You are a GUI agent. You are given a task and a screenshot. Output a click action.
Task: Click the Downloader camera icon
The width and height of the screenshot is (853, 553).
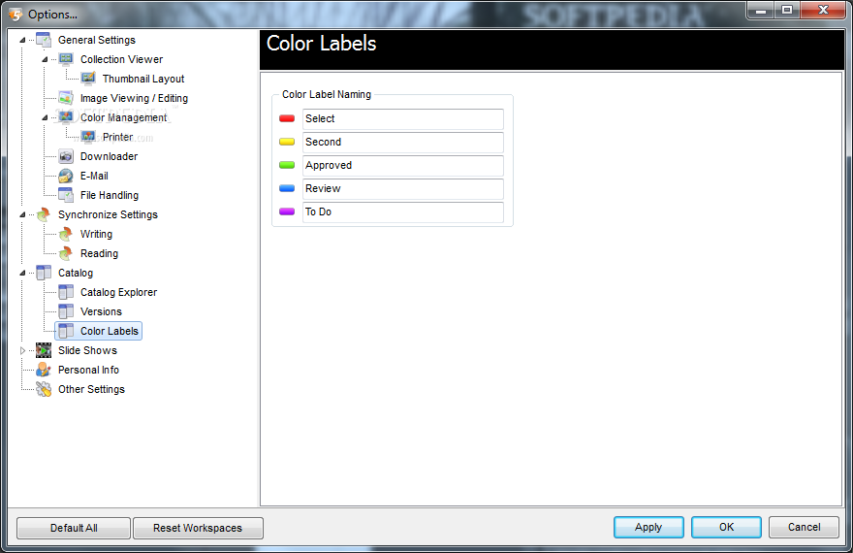pos(66,156)
